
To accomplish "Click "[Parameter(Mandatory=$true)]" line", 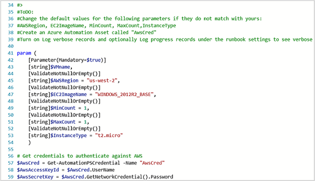I will coord(67,60).
